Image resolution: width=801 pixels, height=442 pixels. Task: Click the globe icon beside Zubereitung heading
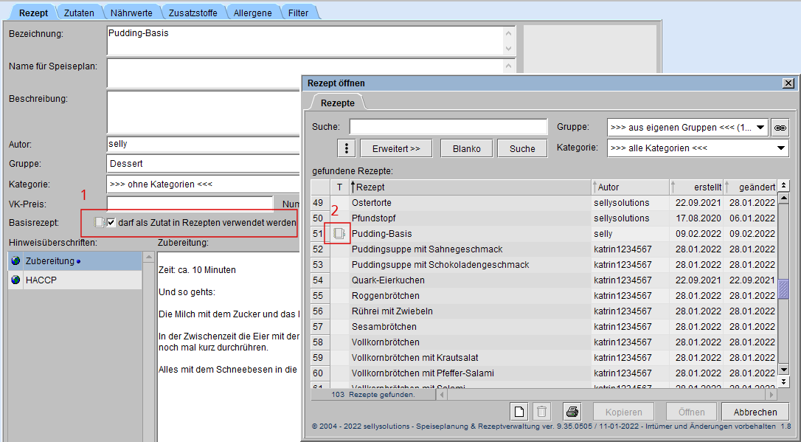(16, 261)
